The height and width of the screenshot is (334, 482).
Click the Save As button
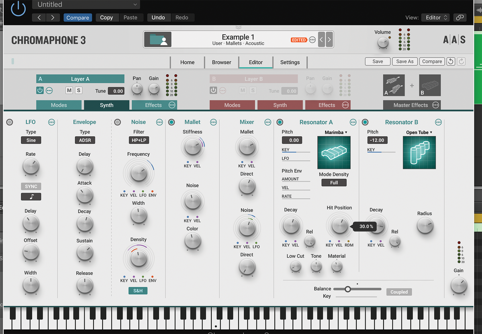[404, 61]
